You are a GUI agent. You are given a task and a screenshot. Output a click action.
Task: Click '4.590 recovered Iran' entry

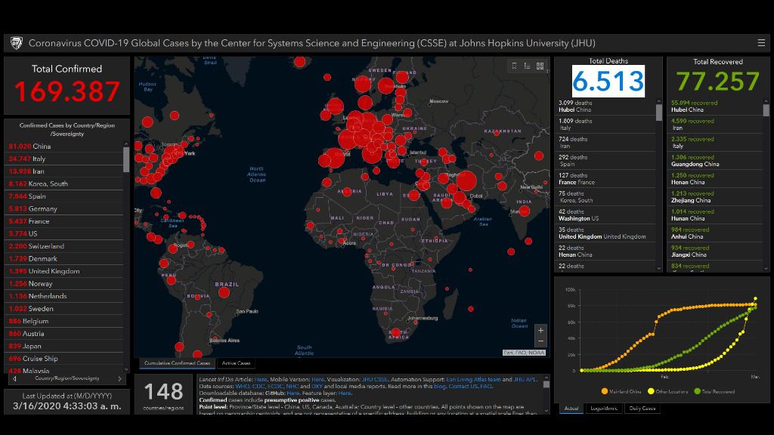click(715, 125)
